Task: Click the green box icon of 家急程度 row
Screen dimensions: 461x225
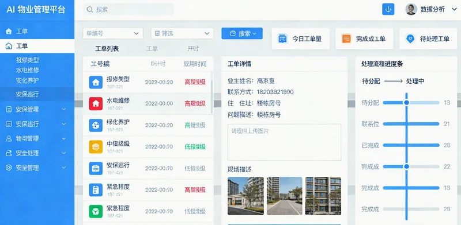Action: pos(96,212)
